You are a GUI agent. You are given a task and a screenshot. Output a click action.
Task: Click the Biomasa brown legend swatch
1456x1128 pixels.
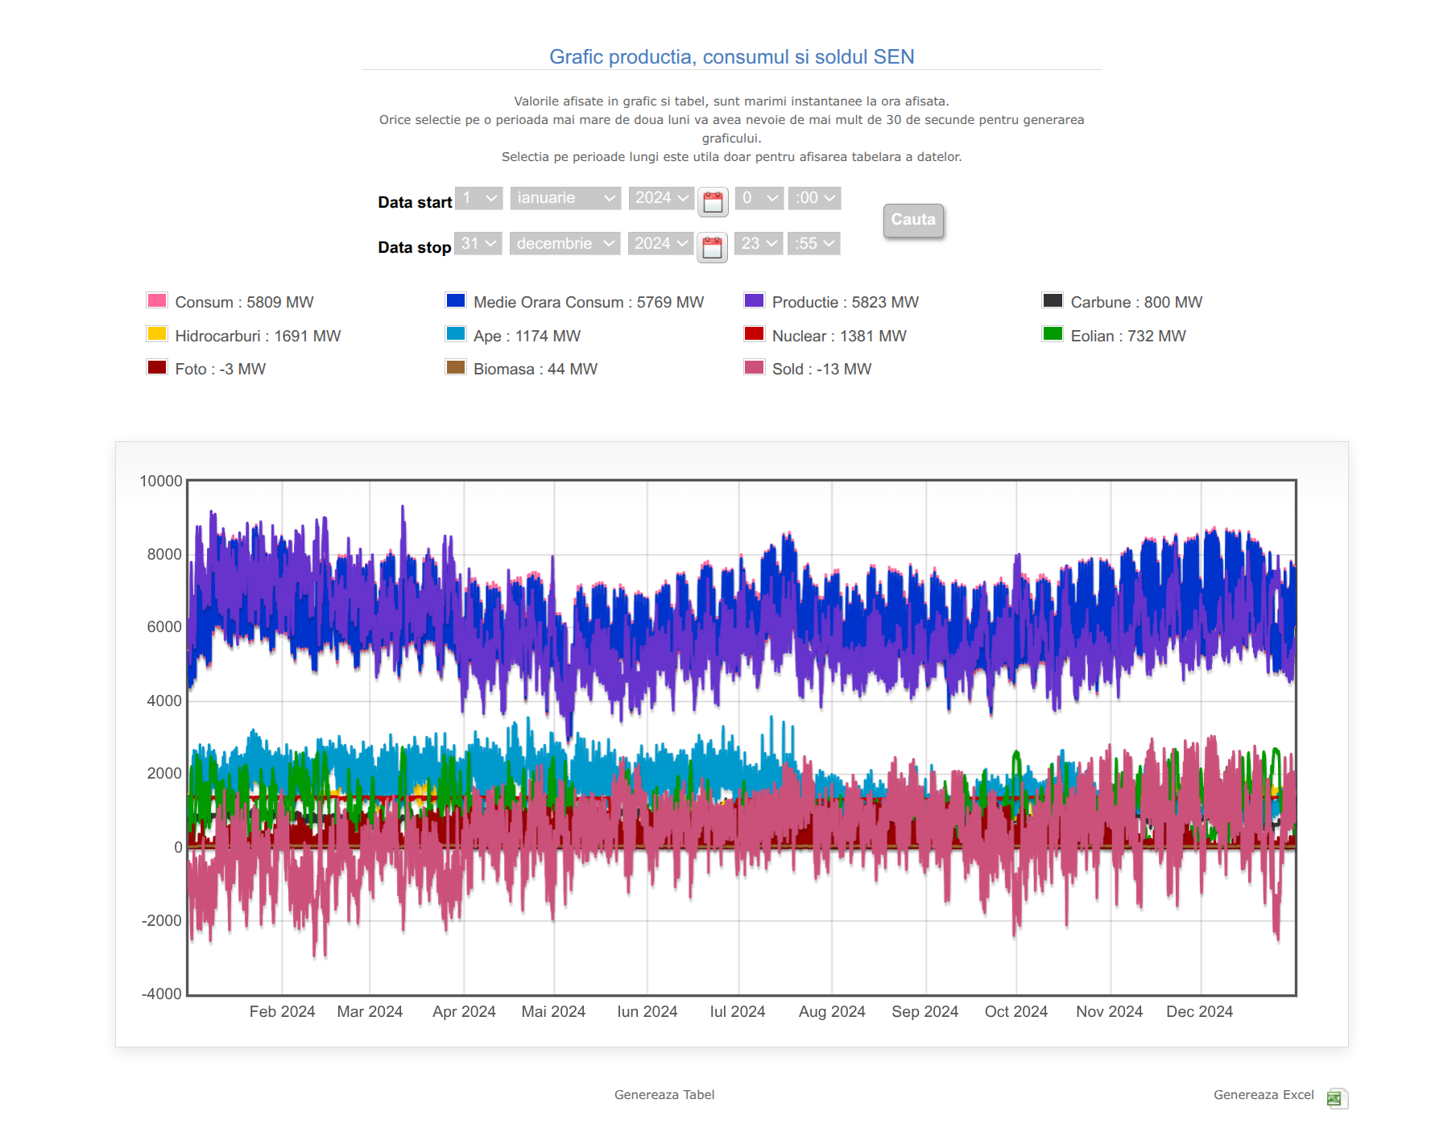(x=456, y=368)
